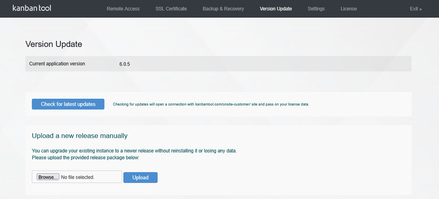439x199 pixels.
Task: Upload the selected release package
Action: click(x=141, y=178)
